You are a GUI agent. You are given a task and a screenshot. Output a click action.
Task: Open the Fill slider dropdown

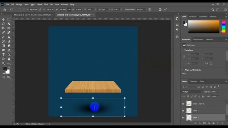(218, 96)
